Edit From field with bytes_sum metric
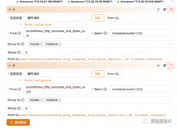177x129 pixels. click(56, 33)
